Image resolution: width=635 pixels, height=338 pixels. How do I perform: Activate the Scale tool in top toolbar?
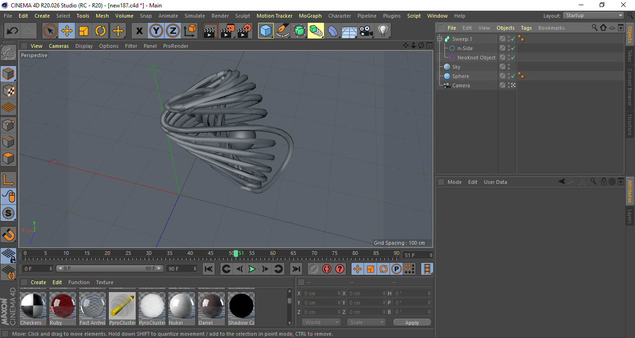[84, 31]
